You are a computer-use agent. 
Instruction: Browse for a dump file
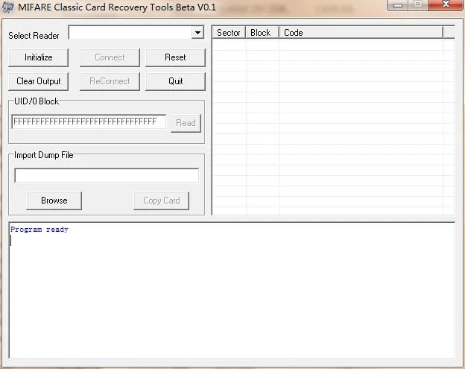(54, 201)
